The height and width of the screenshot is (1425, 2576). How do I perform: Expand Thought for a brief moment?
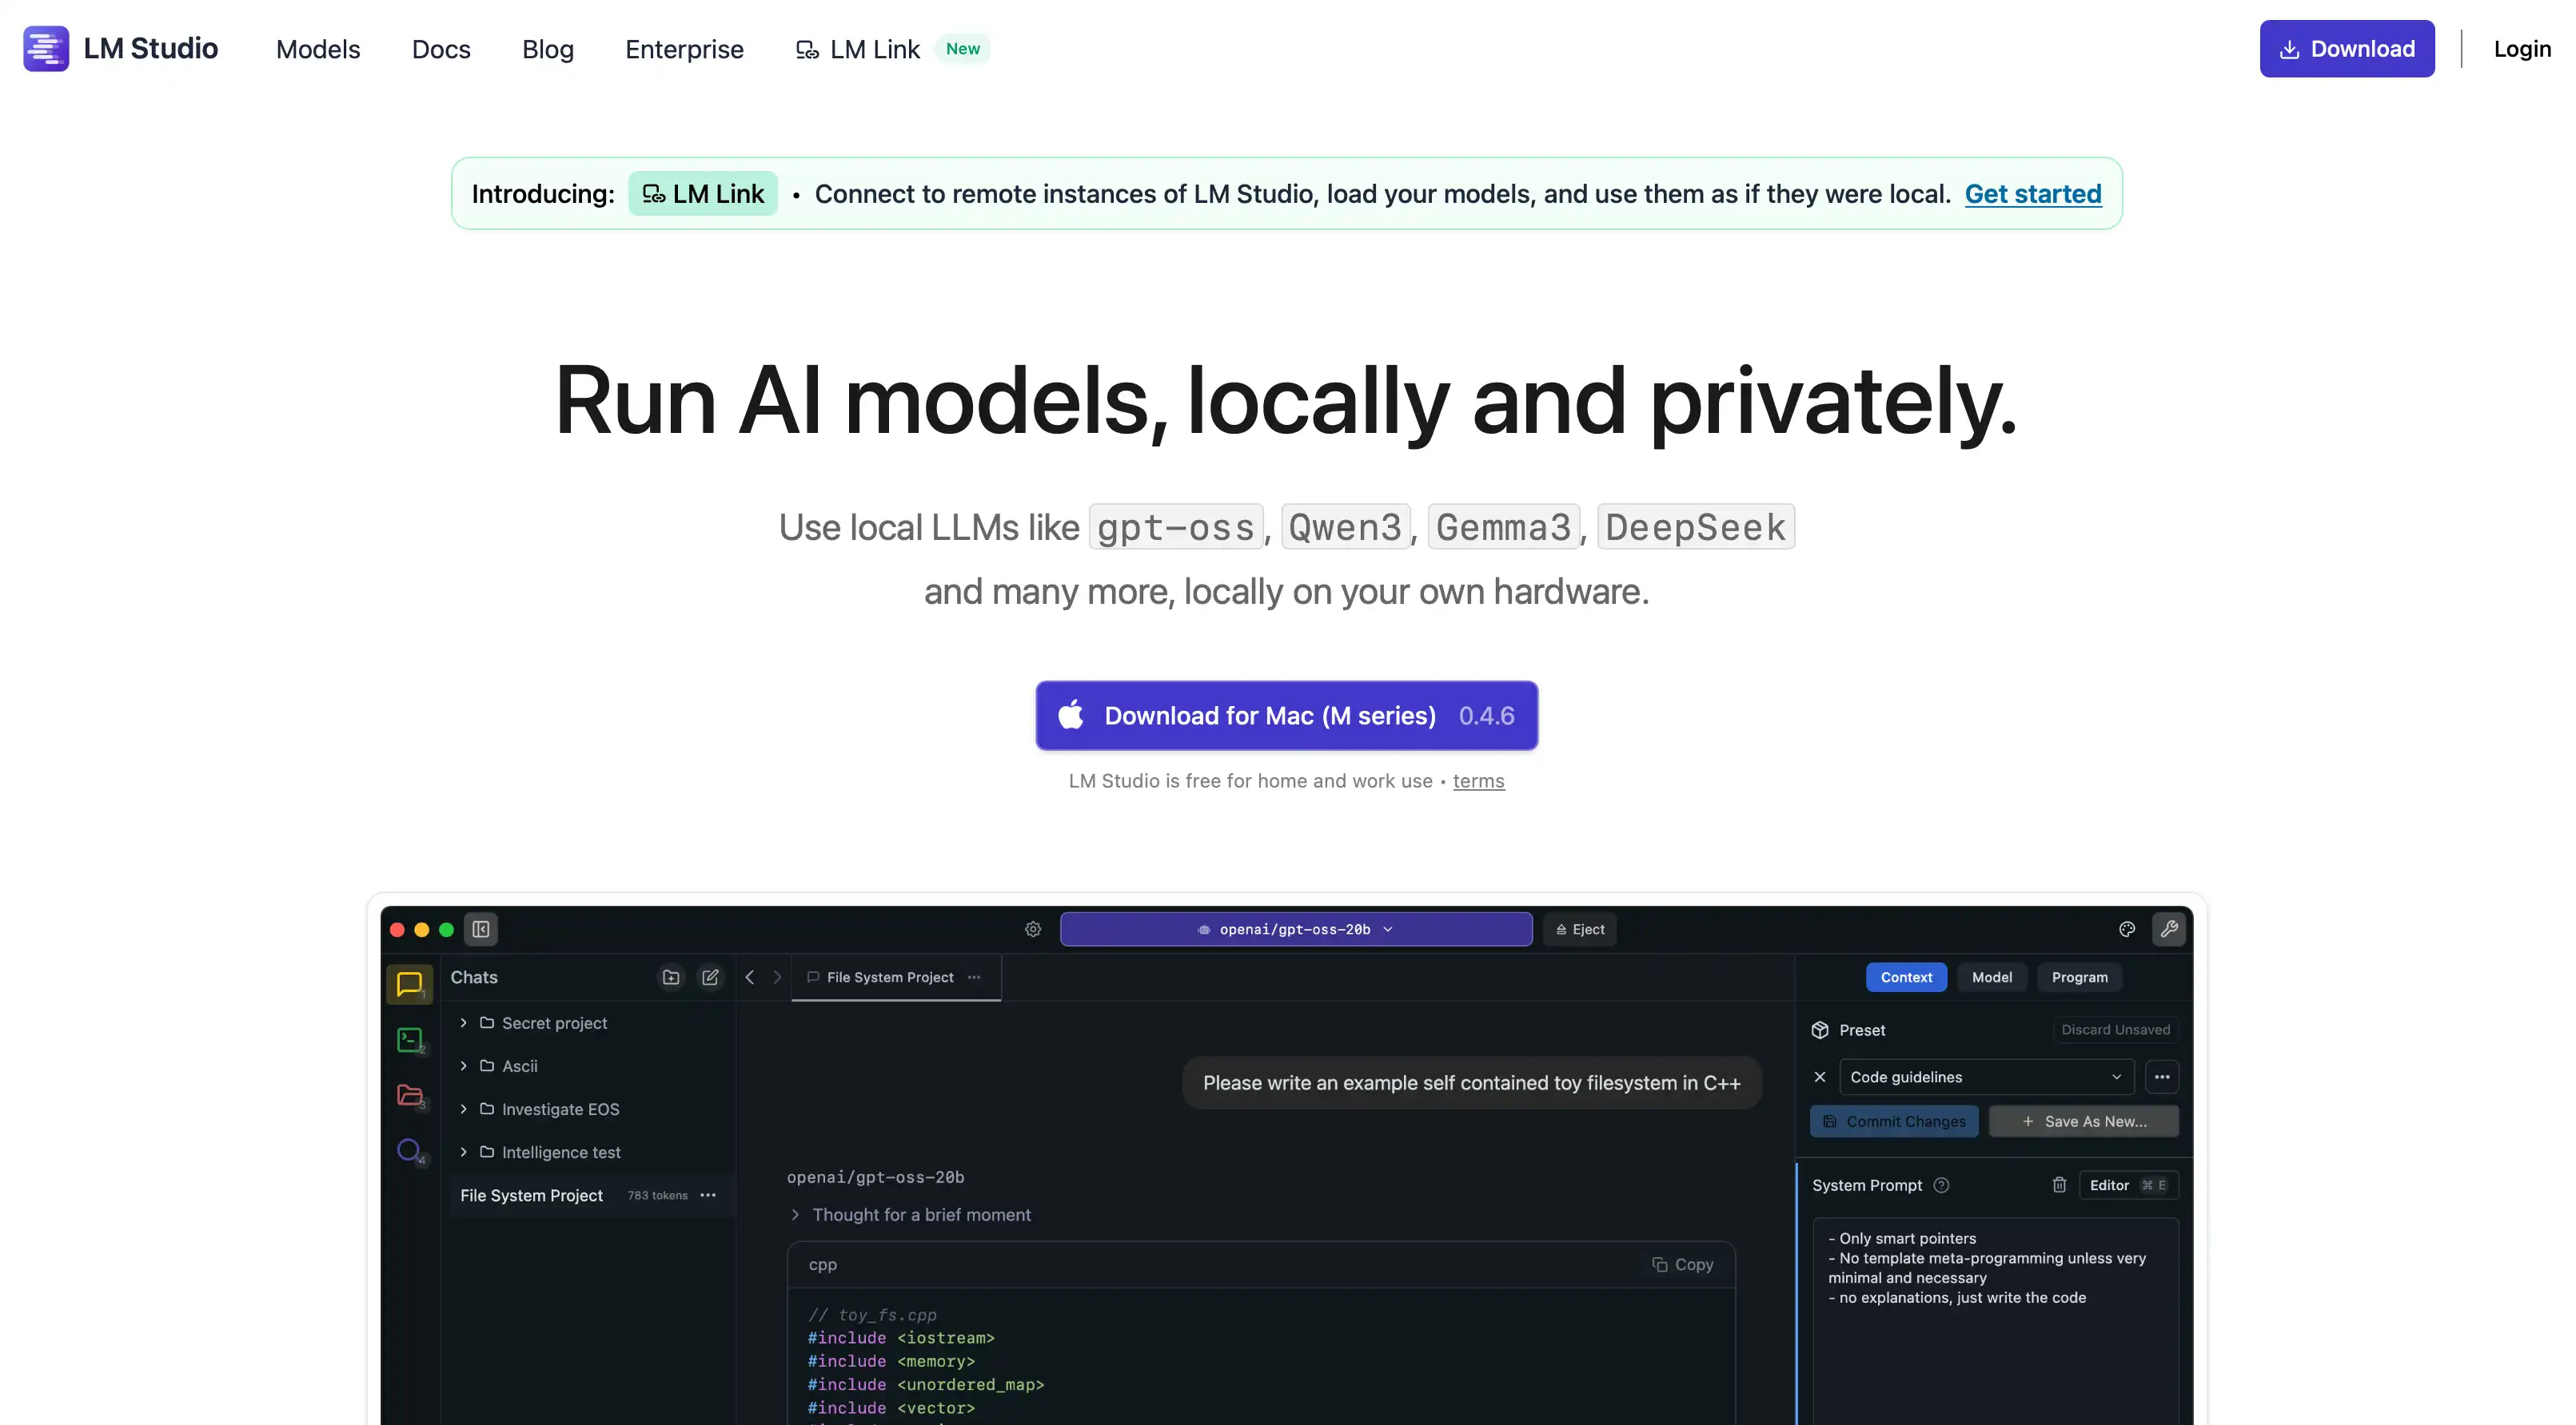point(920,1215)
